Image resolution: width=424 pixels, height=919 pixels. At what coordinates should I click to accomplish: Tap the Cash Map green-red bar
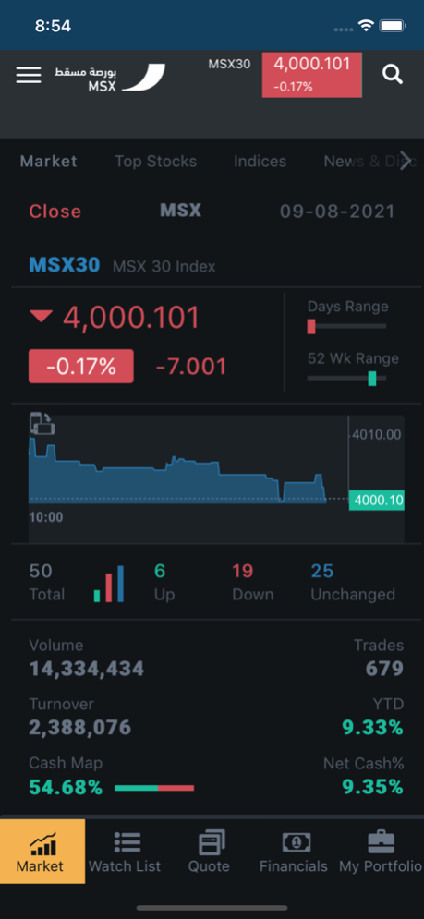pos(154,788)
